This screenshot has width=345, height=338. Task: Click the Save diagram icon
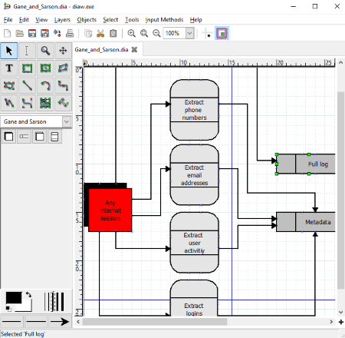32,33
